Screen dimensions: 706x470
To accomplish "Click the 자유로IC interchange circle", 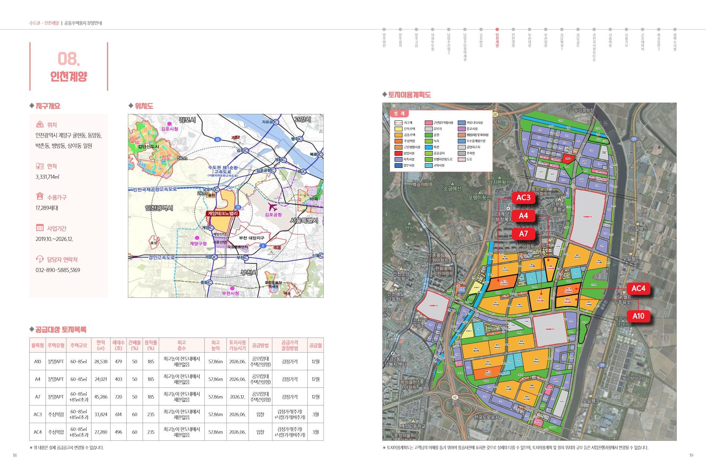I will [x=275, y=122].
